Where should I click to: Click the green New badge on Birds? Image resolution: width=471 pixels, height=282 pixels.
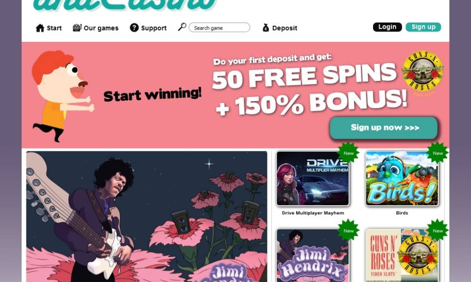point(438,153)
